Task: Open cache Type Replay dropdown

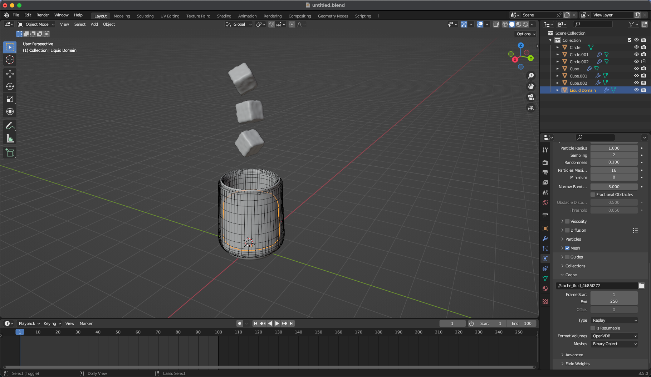Action: coord(614,320)
